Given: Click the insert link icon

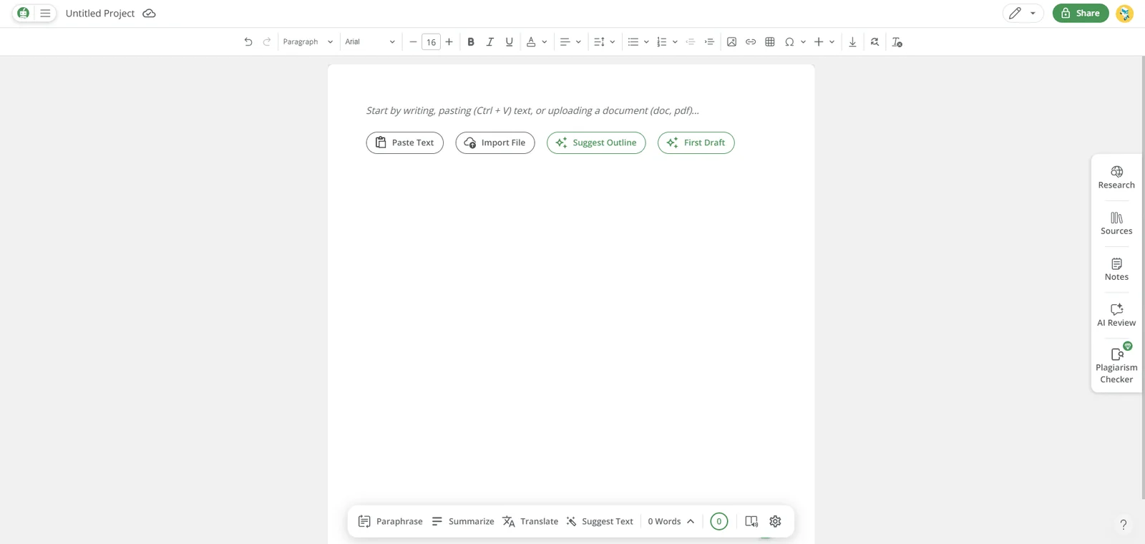Looking at the screenshot, I should 751,42.
